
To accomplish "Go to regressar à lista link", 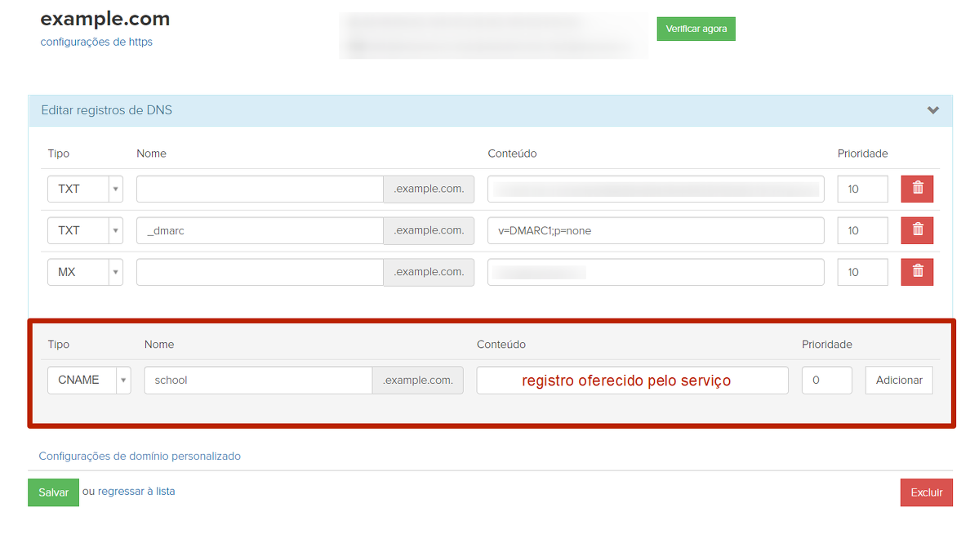I will pos(136,492).
